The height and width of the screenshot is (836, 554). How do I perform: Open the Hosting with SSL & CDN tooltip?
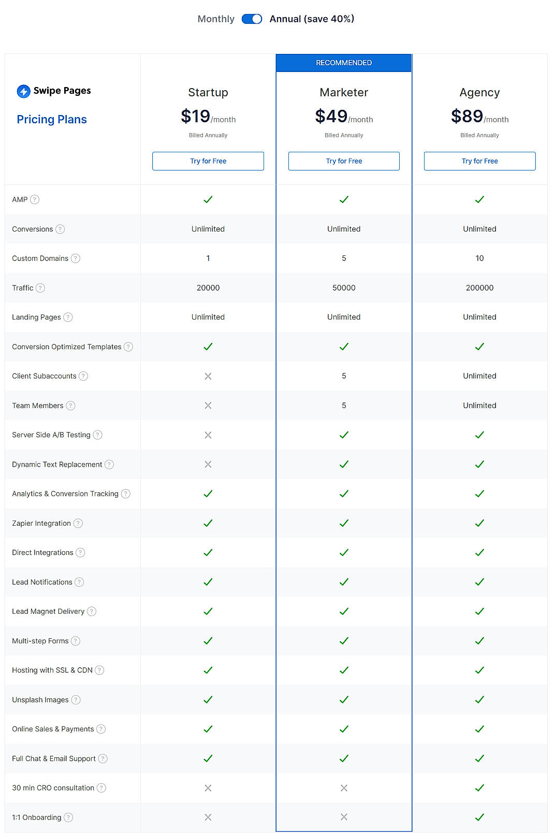(99, 670)
